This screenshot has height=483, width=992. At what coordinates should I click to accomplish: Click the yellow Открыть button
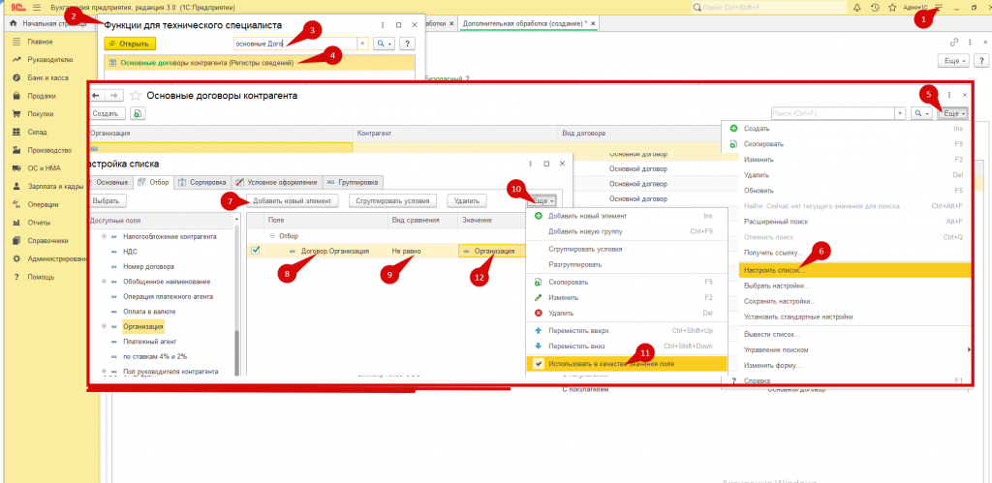click(130, 44)
